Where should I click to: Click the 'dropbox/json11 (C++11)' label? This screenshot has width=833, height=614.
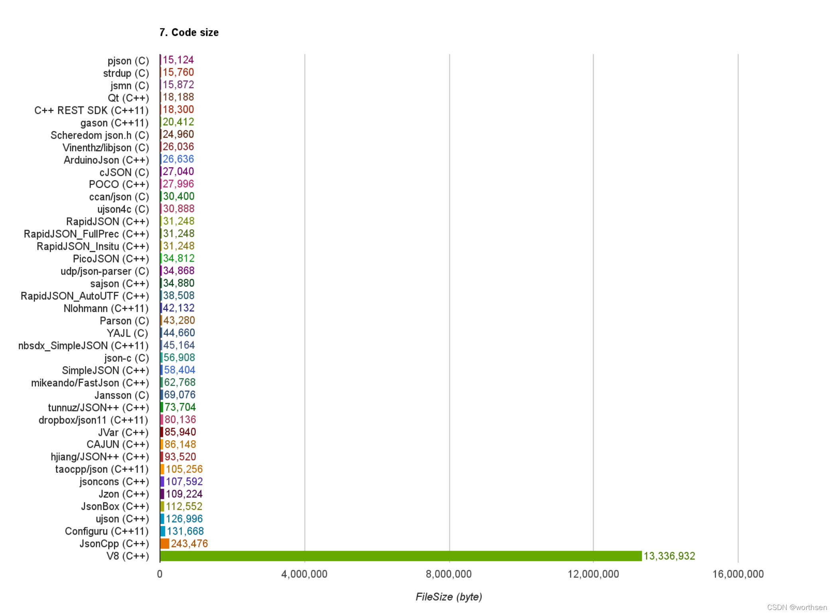coord(93,420)
